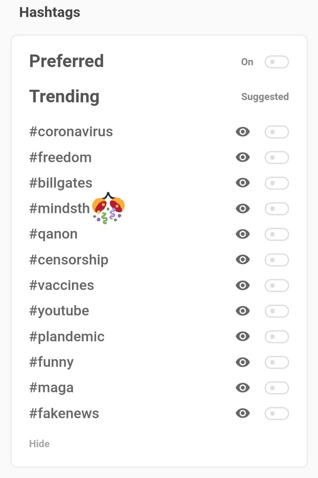Select the #plandemic hashtag text
Image resolution: width=318 pixels, height=478 pixels.
67,337
